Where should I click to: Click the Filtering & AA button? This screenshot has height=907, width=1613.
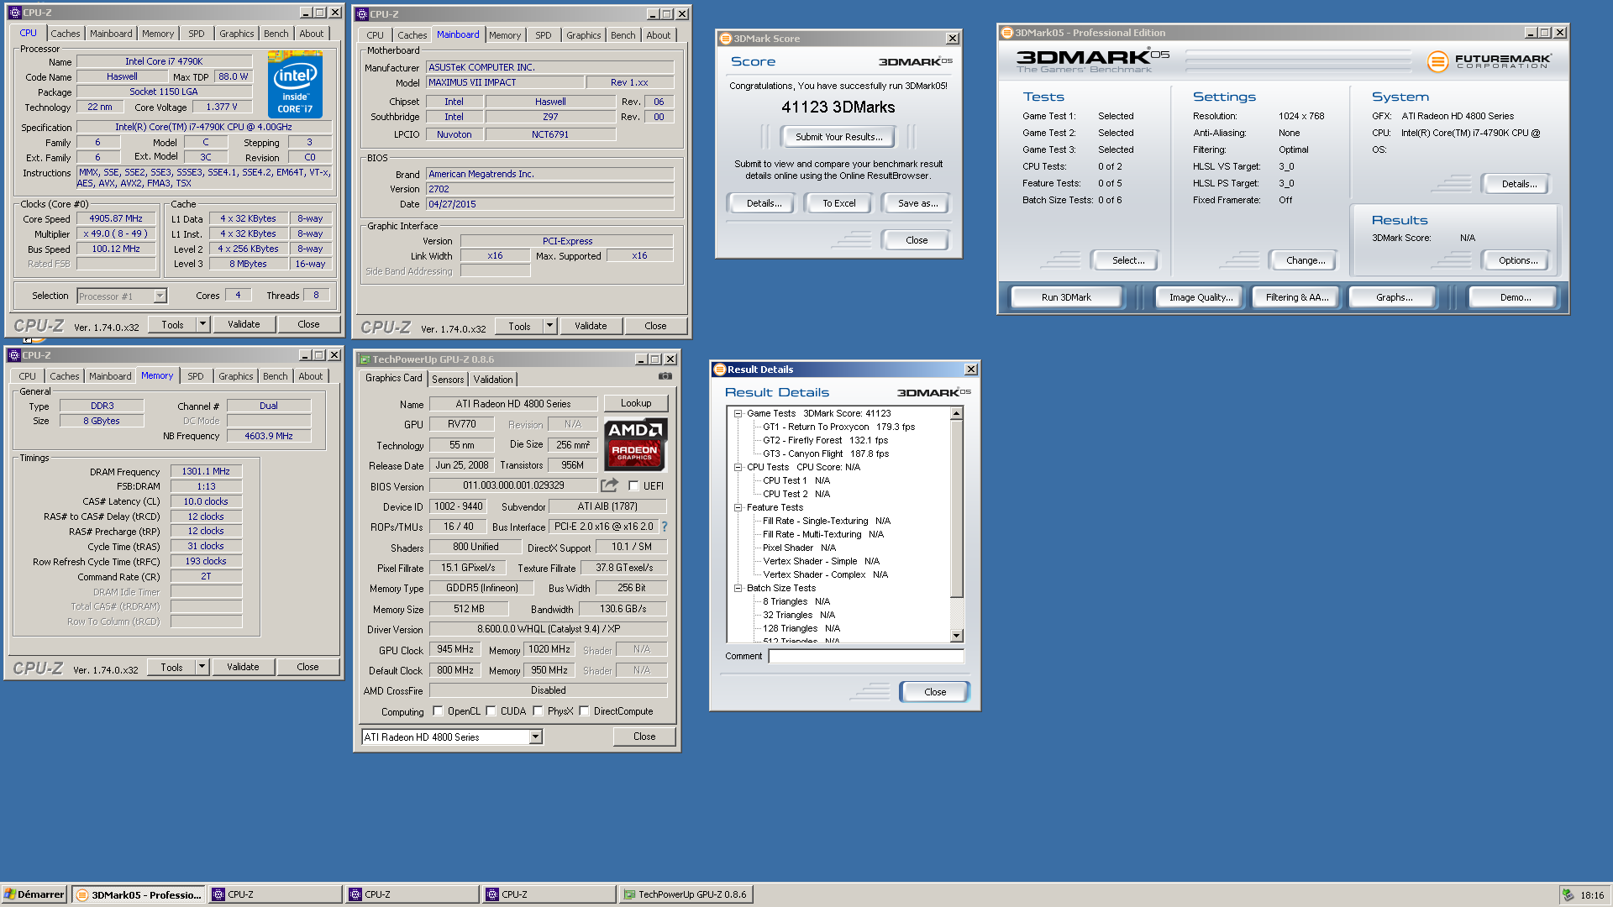point(1297,297)
